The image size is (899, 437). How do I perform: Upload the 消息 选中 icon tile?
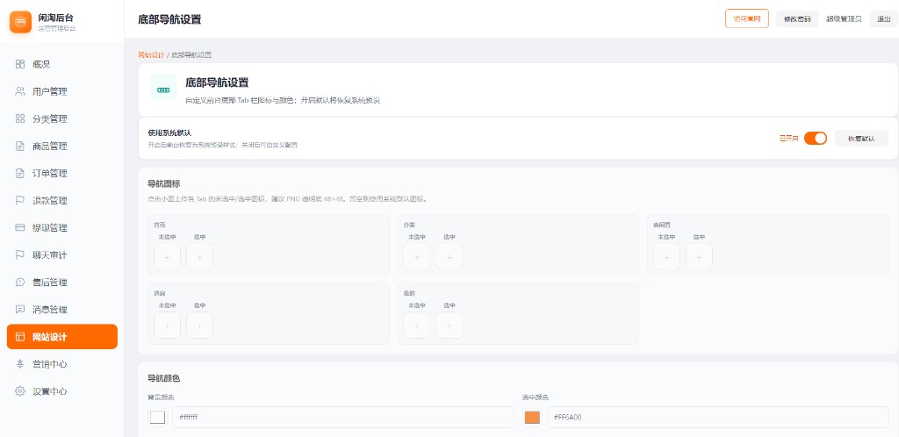coord(199,326)
